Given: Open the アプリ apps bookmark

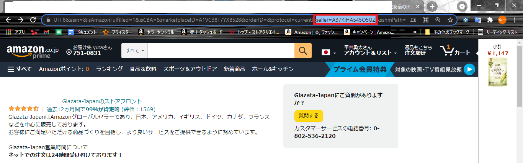Looking at the screenshot, I should [x=16, y=32].
